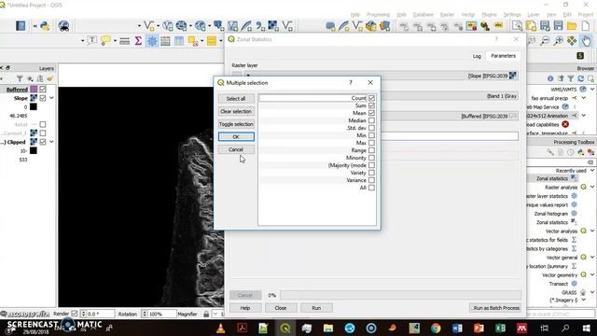Image resolution: width=597 pixels, height=336 pixels.
Task: Uncheck the Sum statistic checkbox
Action: (x=371, y=105)
